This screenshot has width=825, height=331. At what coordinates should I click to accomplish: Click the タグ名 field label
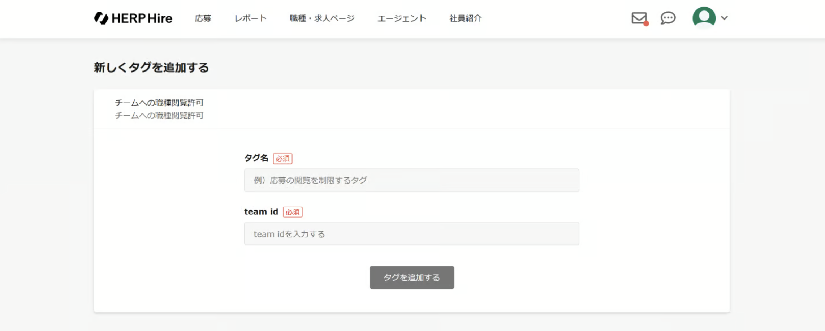point(256,158)
